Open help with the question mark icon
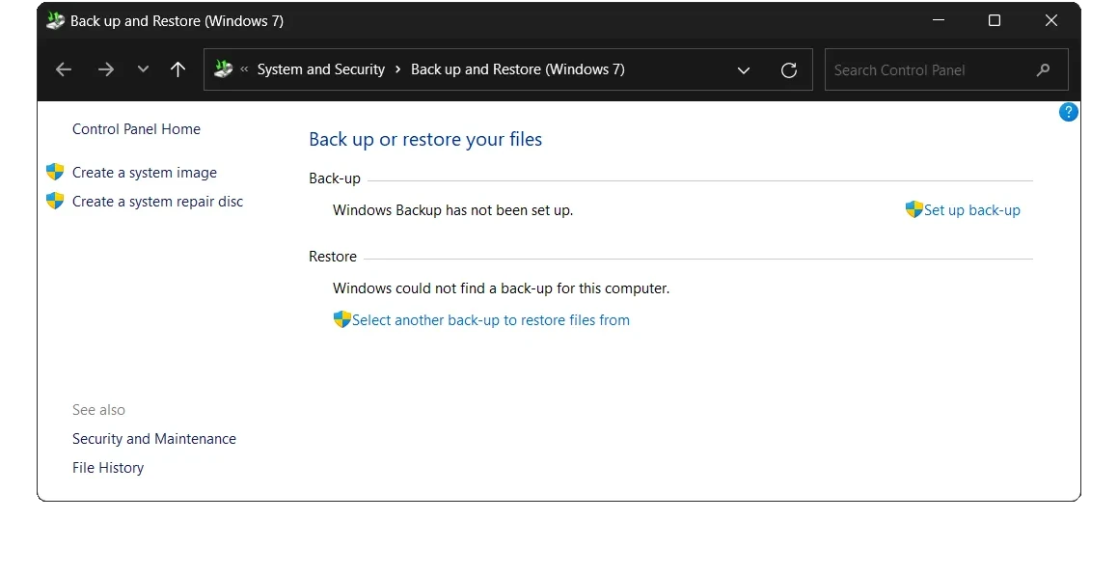This screenshot has height=575, width=1118. click(1068, 112)
